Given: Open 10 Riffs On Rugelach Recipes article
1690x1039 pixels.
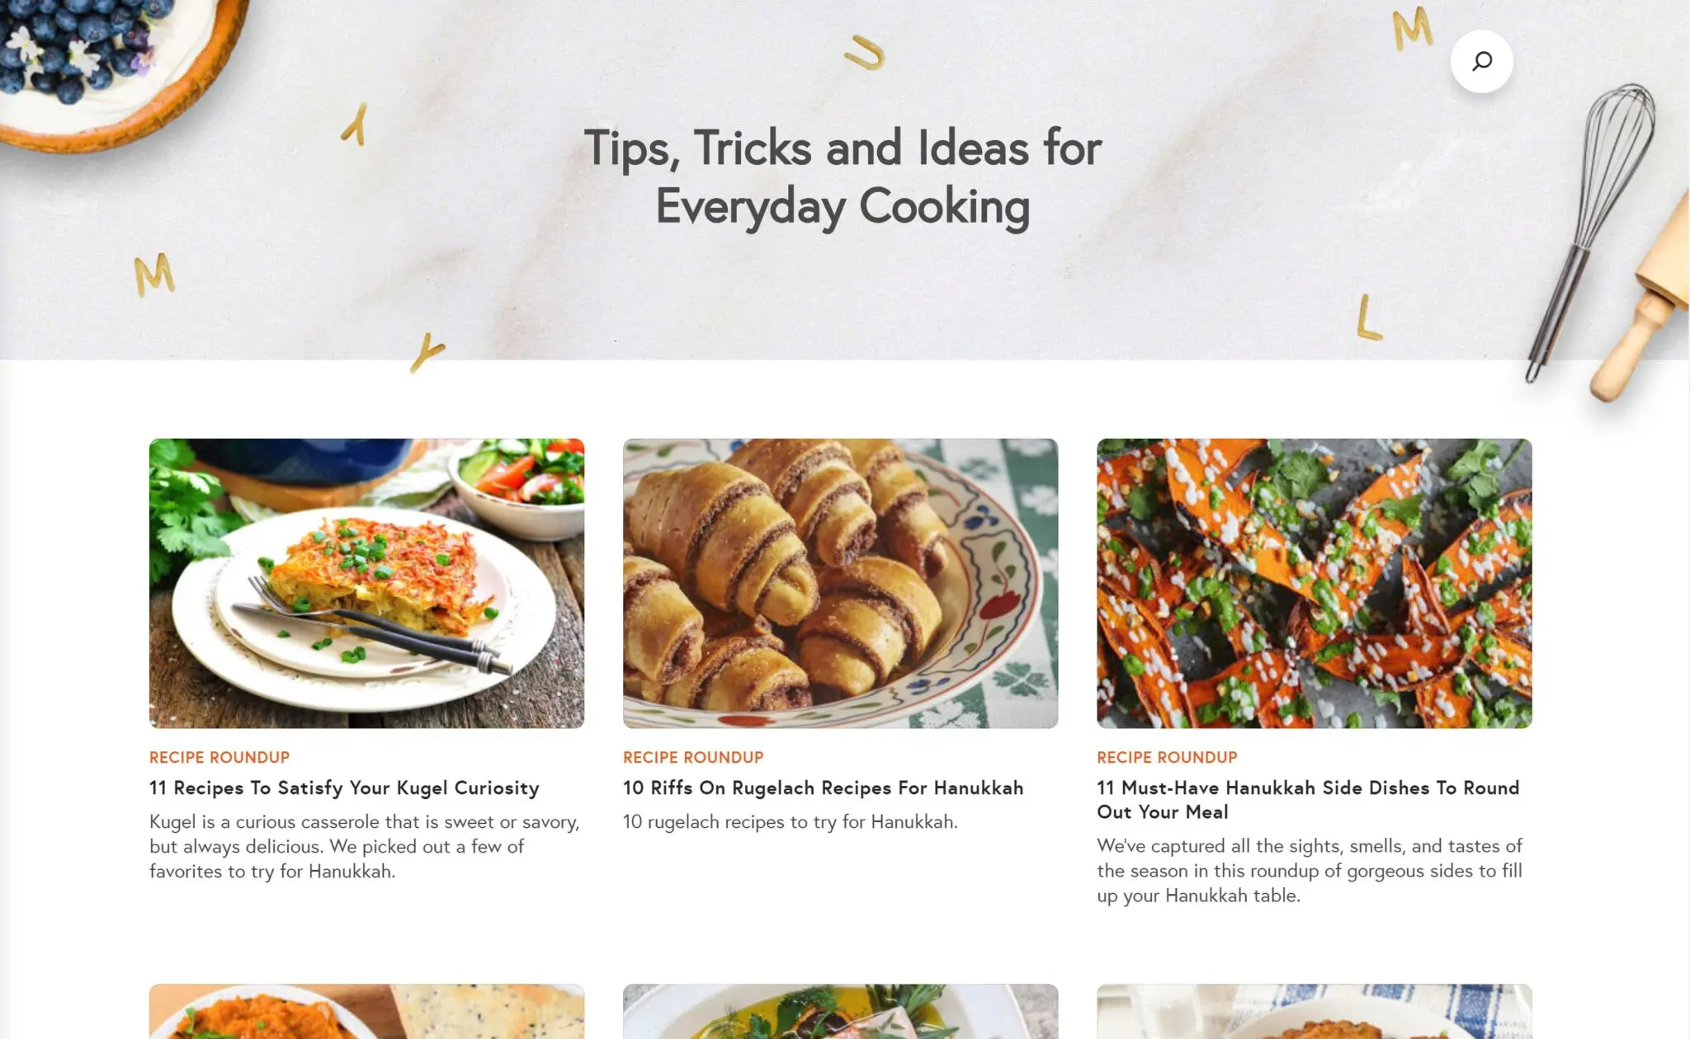Looking at the screenshot, I should click(x=823, y=787).
